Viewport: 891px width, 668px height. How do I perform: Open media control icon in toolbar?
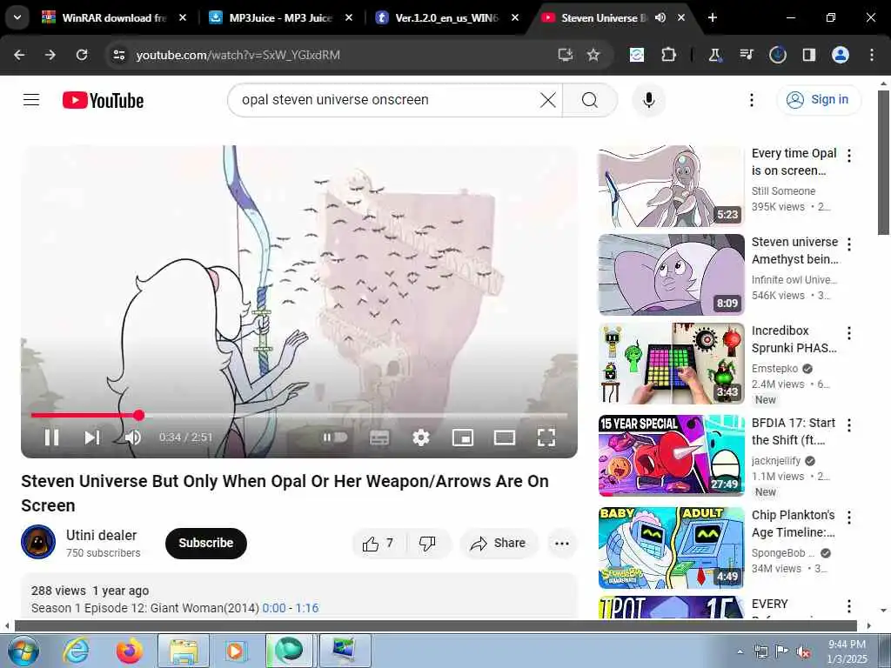click(x=747, y=55)
